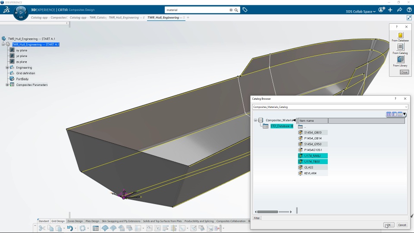The image size is (414, 233).
Task: Click catalog horizontal scrollbar right arrow
Action: (291, 212)
